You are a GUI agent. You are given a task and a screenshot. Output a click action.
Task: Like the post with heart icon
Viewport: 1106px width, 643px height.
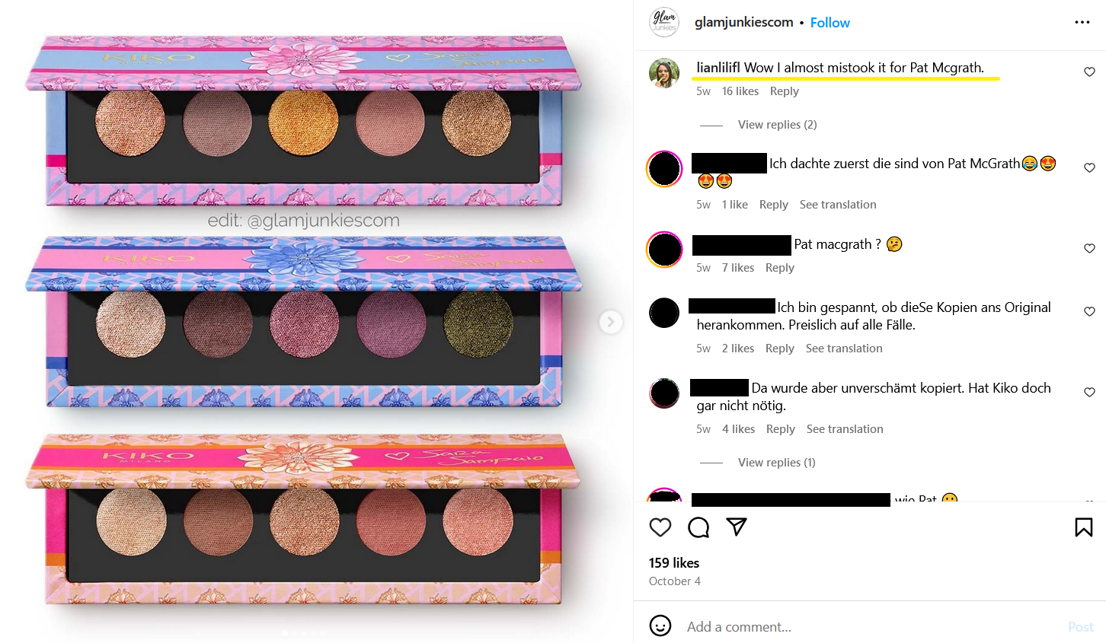coord(660,527)
